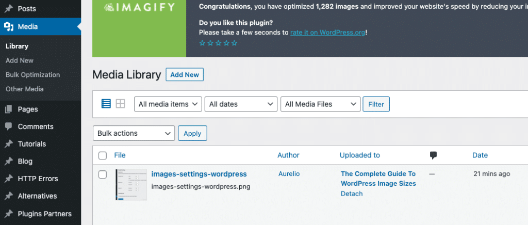Click author Aurelio link
Image resolution: width=528 pixels, height=225 pixels.
point(289,174)
